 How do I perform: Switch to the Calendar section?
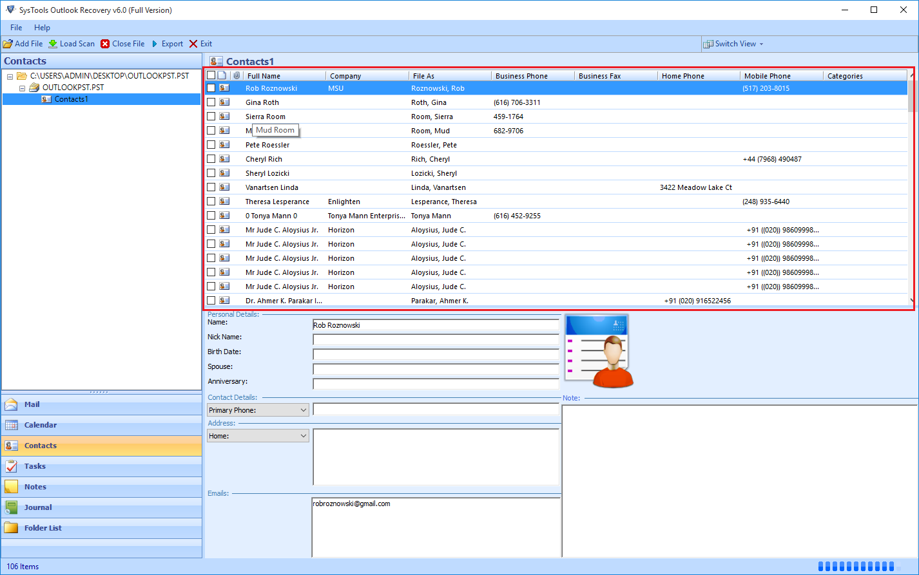[x=101, y=425]
